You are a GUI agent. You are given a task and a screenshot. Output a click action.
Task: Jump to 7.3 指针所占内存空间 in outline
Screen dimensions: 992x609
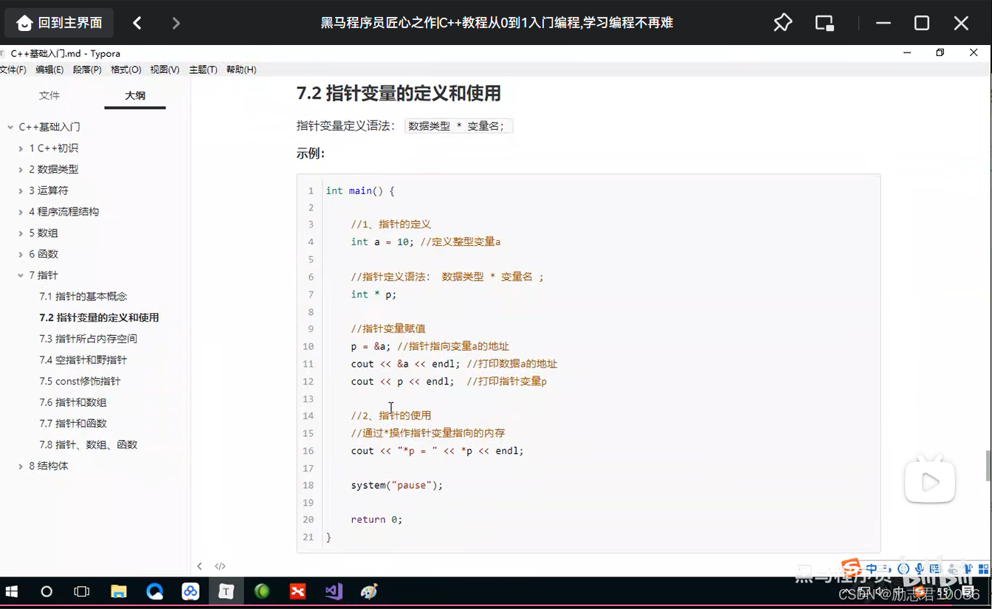click(x=88, y=339)
